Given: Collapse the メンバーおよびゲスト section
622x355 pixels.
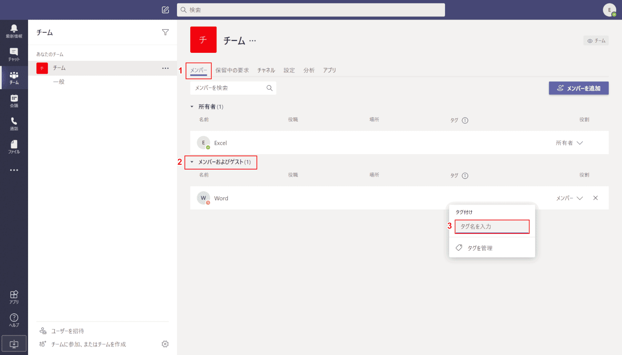Looking at the screenshot, I should [192, 162].
